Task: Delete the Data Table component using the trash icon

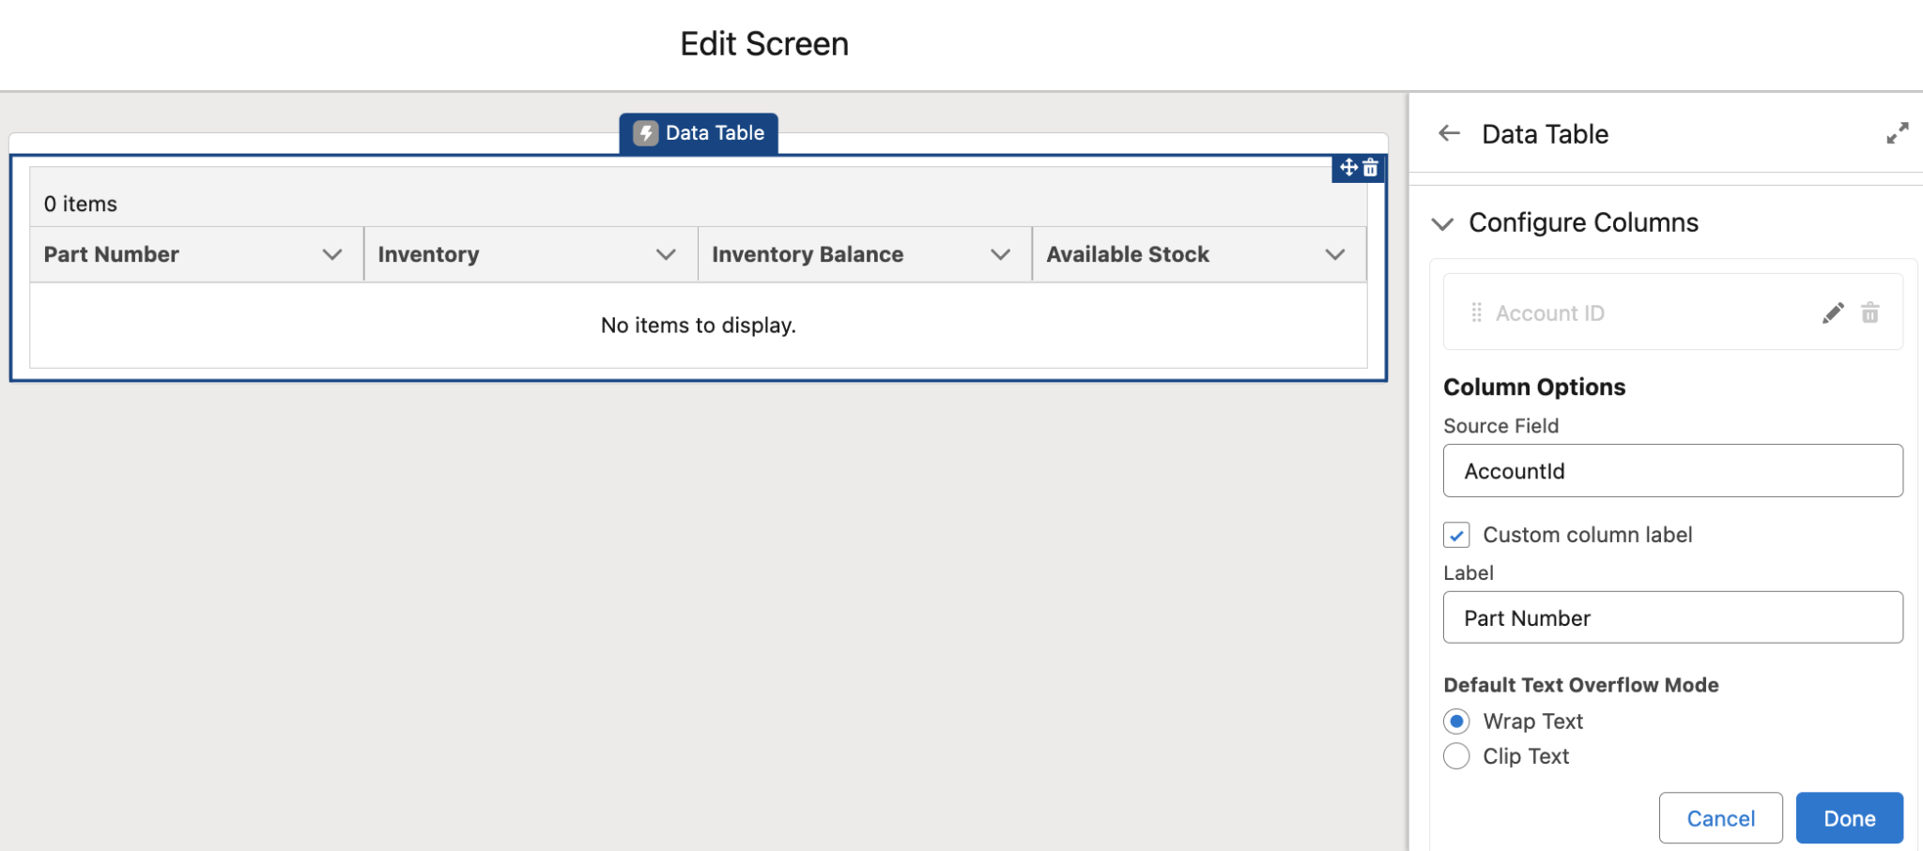Action: 1371,169
